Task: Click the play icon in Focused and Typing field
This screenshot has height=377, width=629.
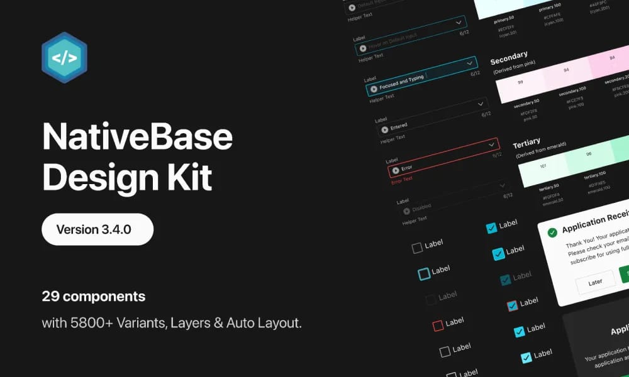Action: point(374,89)
